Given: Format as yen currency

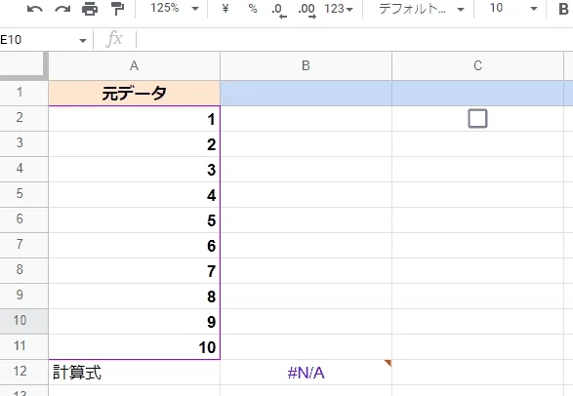Looking at the screenshot, I should pos(225,8).
